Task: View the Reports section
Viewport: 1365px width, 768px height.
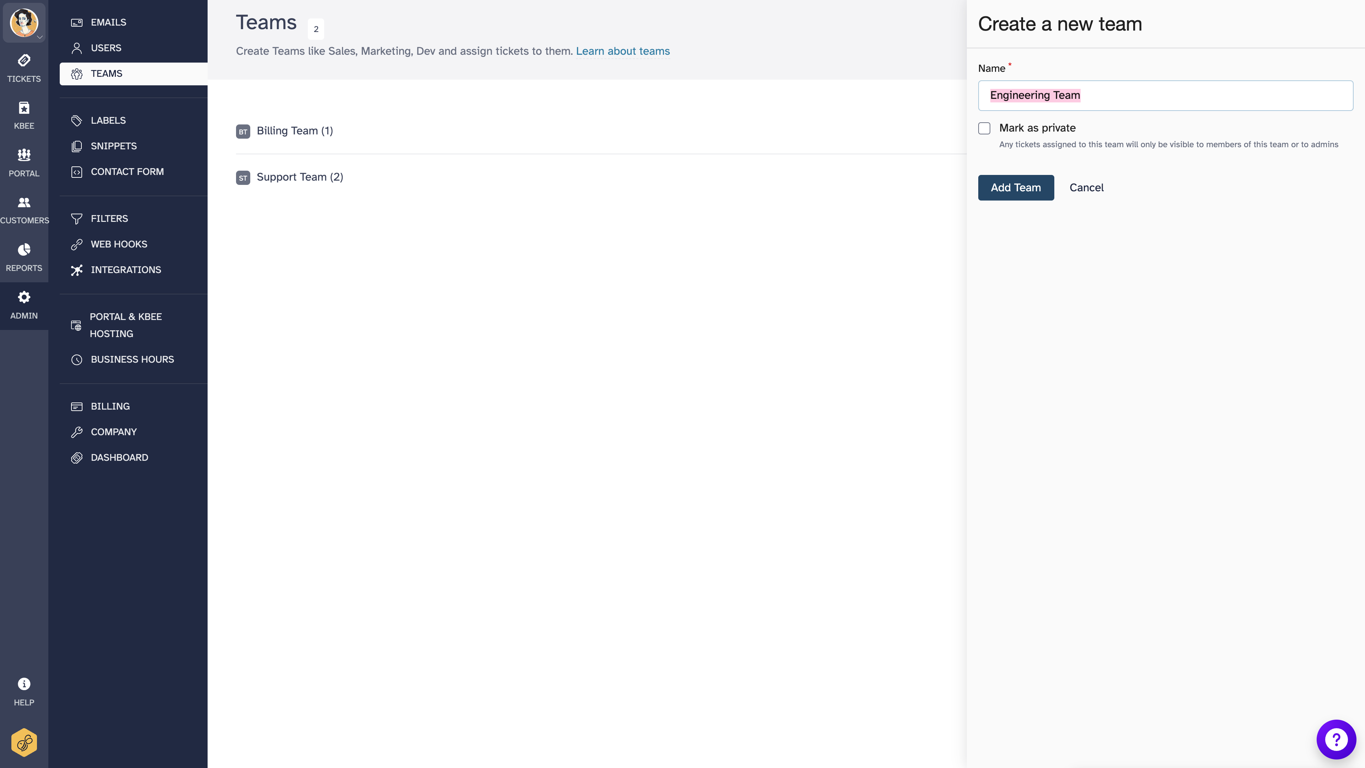Action: click(23, 256)
